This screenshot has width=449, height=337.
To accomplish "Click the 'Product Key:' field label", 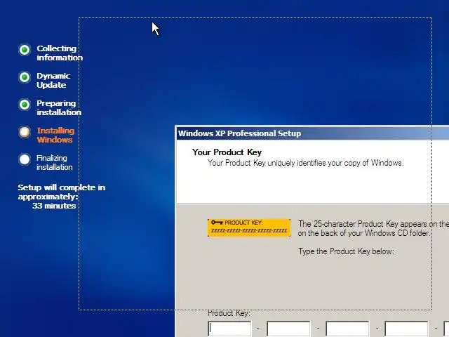I will (229, 313).
